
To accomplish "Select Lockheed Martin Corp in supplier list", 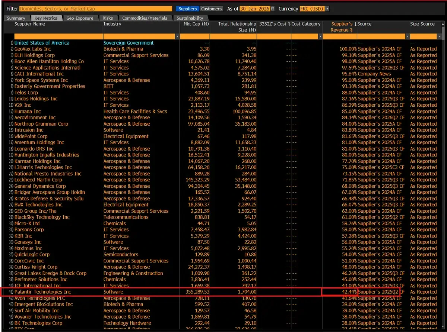I will tap(38, 180).
